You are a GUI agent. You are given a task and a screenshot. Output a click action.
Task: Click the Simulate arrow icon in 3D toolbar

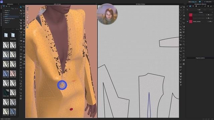pos(21,7)
